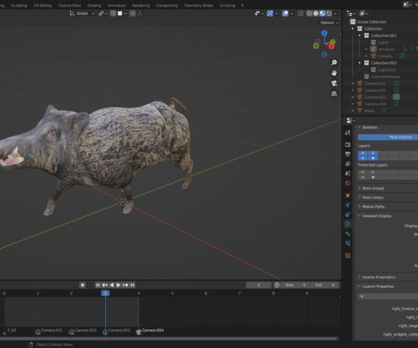Select rendered viewport shading

[329, 13]
